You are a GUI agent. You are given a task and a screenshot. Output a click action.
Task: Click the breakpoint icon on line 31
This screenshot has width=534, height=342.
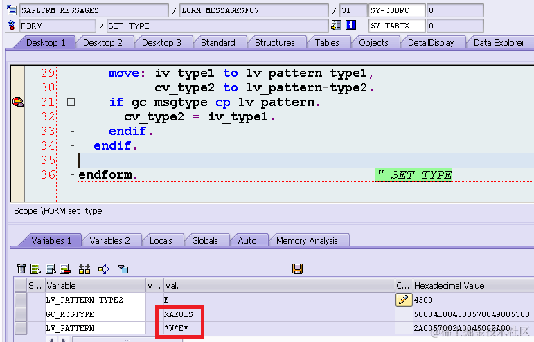click(x=18, y=102)
